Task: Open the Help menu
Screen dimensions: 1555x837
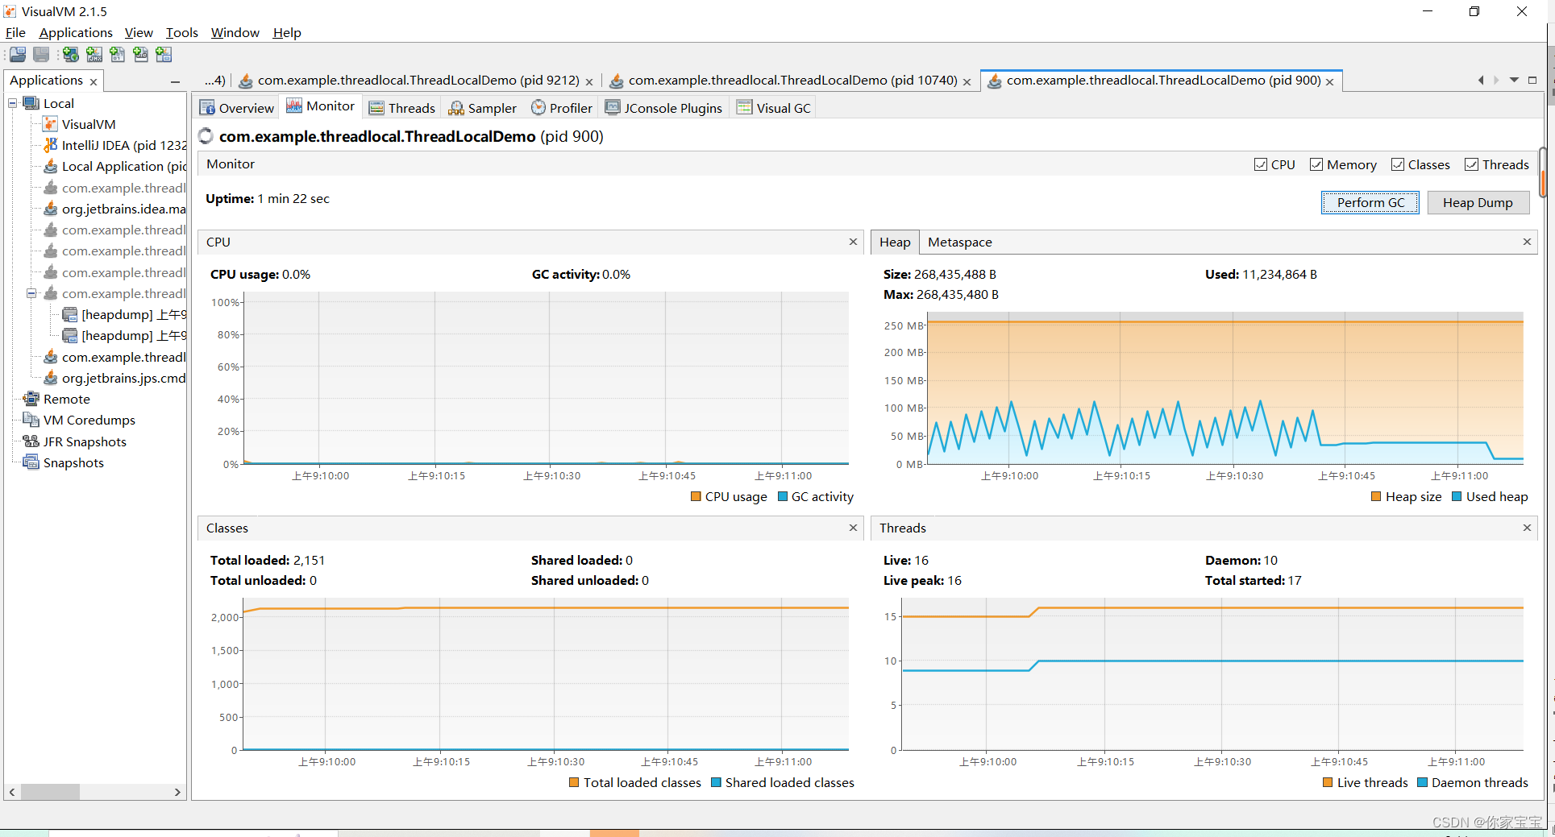Action: [x=287, y=32]
